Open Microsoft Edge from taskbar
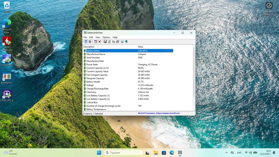Screen dimensions: 279x157 coord(172,153)
